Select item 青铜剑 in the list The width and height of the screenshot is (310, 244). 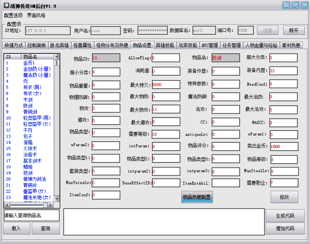point(29,112)
